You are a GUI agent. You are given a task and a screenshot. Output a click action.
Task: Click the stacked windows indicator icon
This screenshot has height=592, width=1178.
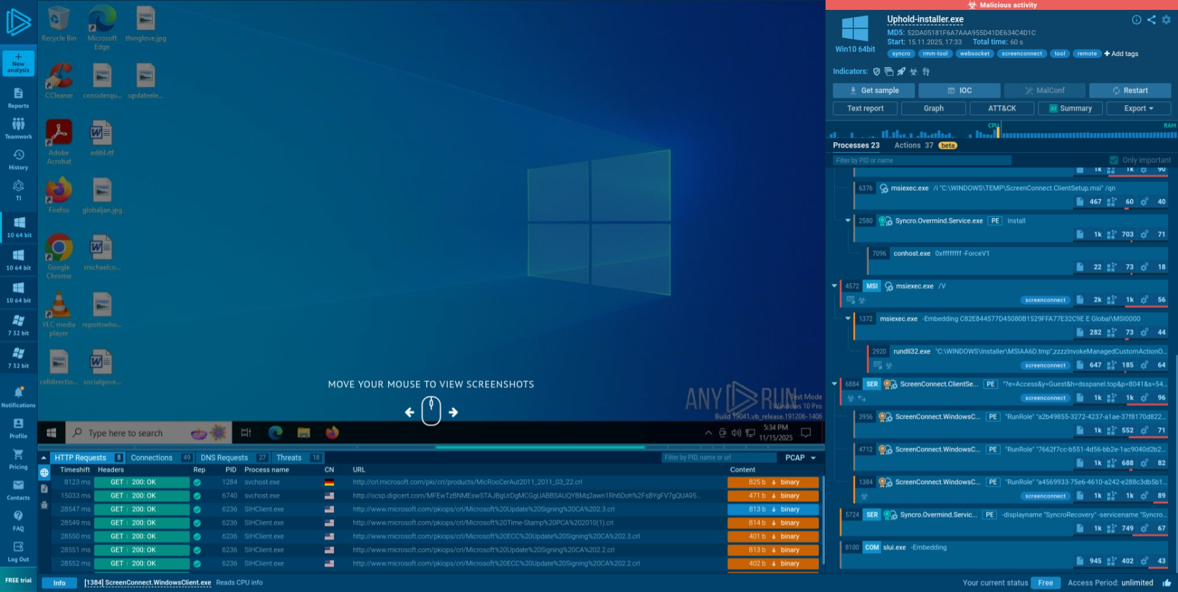(889, 71)
